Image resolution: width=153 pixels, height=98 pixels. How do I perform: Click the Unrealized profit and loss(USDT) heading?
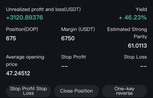point(43,9)
